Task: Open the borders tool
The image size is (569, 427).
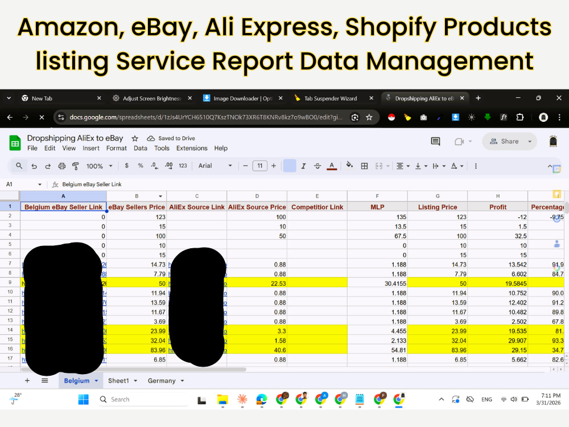Action: [x=364, y=166]
